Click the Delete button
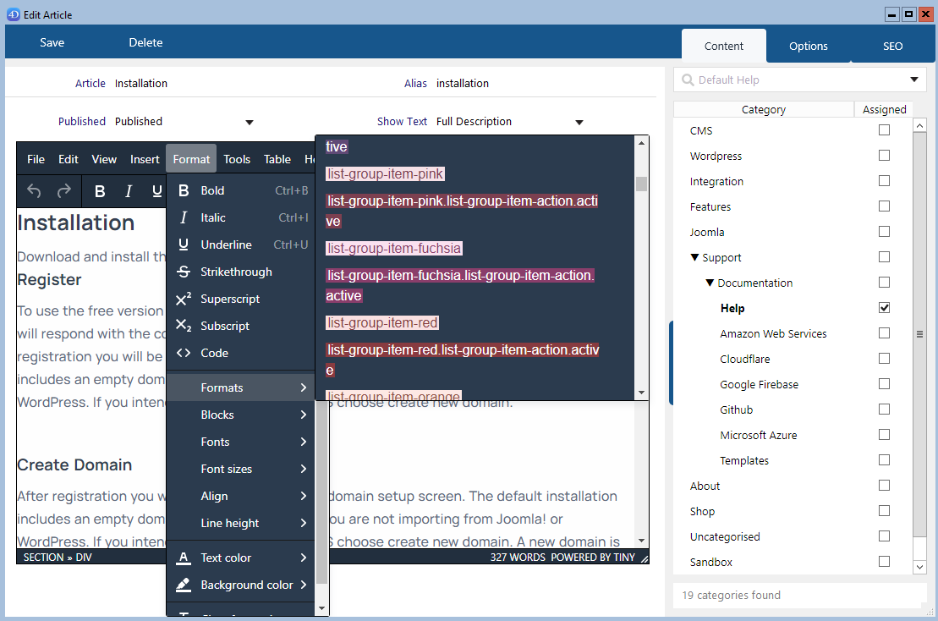This screenshot has height=621, width=938. tap(145, 42)
